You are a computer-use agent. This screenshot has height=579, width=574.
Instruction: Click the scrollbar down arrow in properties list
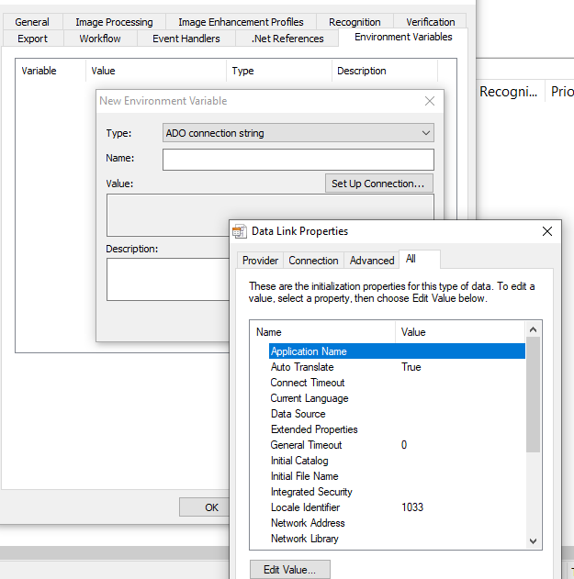coord(533,541)
